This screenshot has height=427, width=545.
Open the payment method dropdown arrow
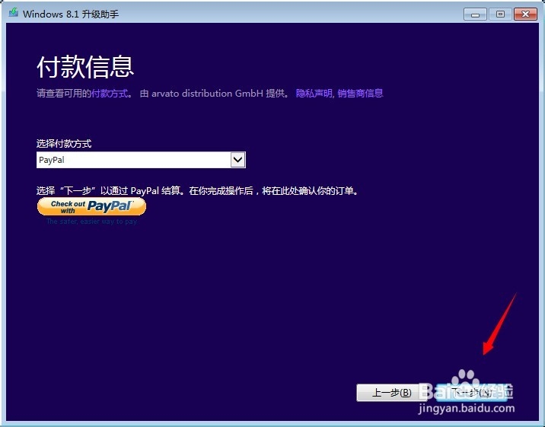237,160
